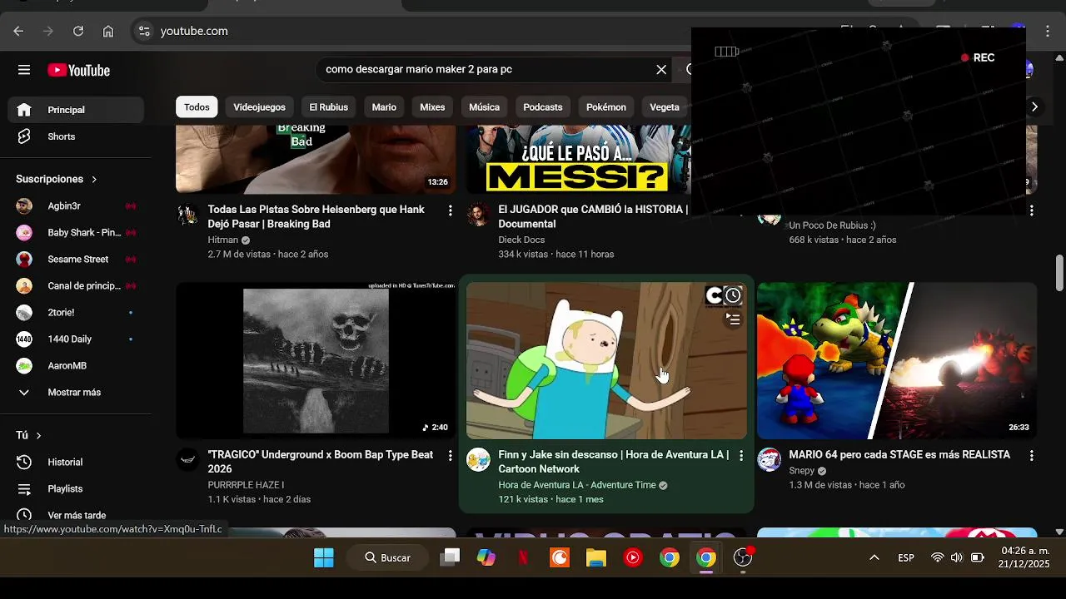
Task: Open Shorts in the sidebar
Action: [76, 136]
